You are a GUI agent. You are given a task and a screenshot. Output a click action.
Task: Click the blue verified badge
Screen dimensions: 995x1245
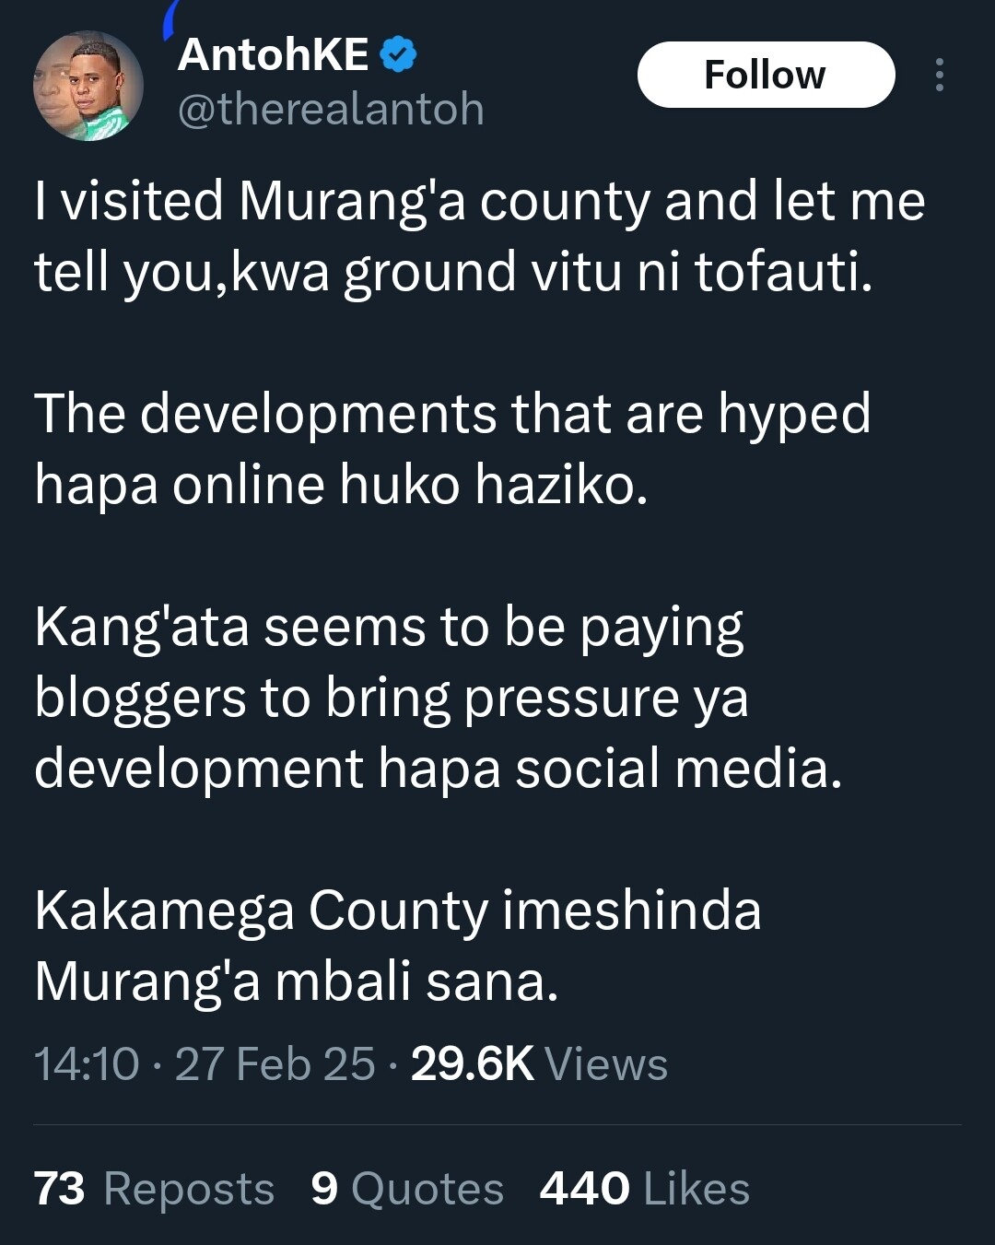(x=399, y=55)
